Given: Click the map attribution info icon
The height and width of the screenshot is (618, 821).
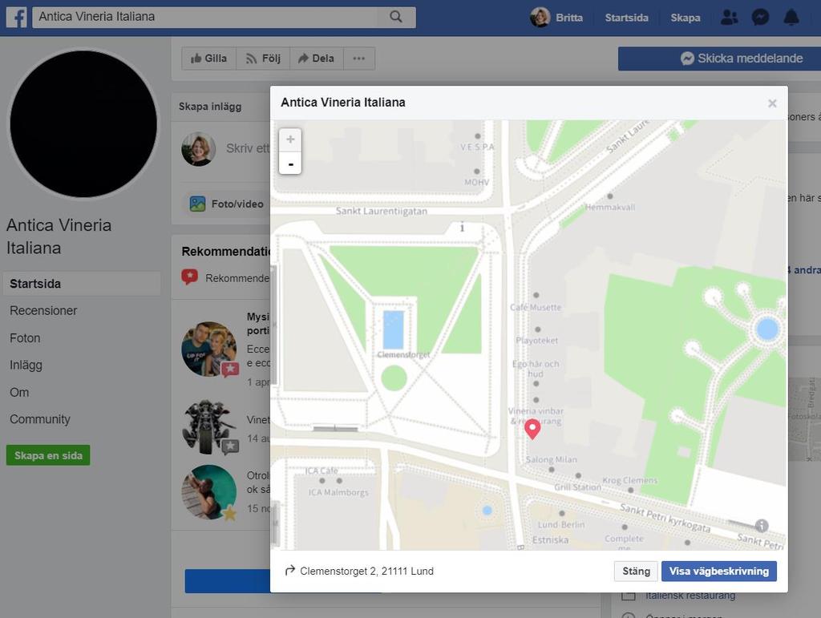Looking at the screenshot, I should pos(762,525).
